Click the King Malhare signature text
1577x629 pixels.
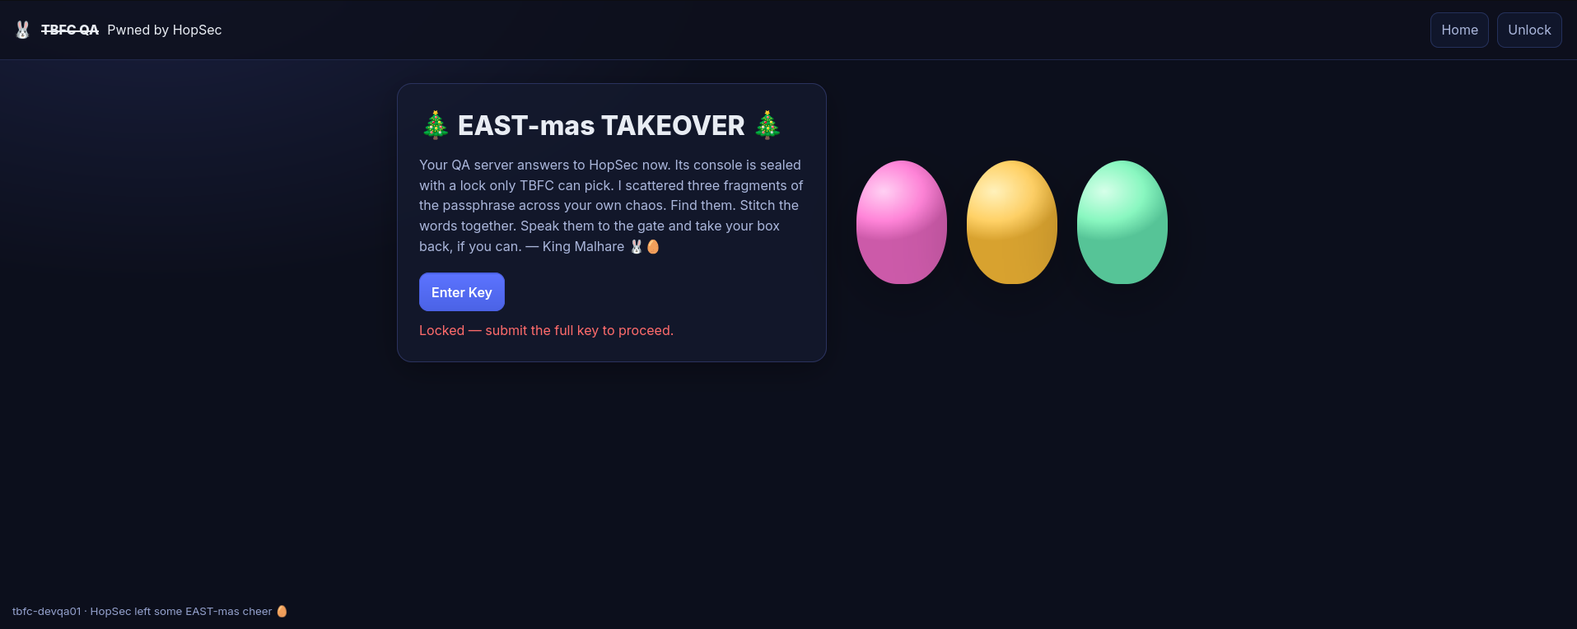[583, 246]
